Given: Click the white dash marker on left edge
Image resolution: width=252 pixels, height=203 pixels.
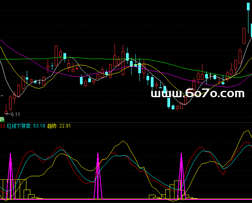Looking at the screenshot, I should point(2,96).
